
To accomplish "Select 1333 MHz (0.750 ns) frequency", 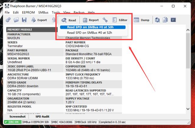I will (80, 78).
